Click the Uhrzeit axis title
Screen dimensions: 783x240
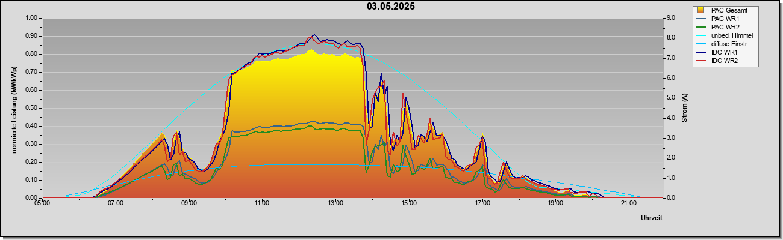[652, 218]
